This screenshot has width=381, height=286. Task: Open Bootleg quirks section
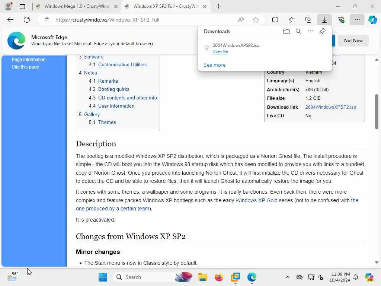[114, 89]
